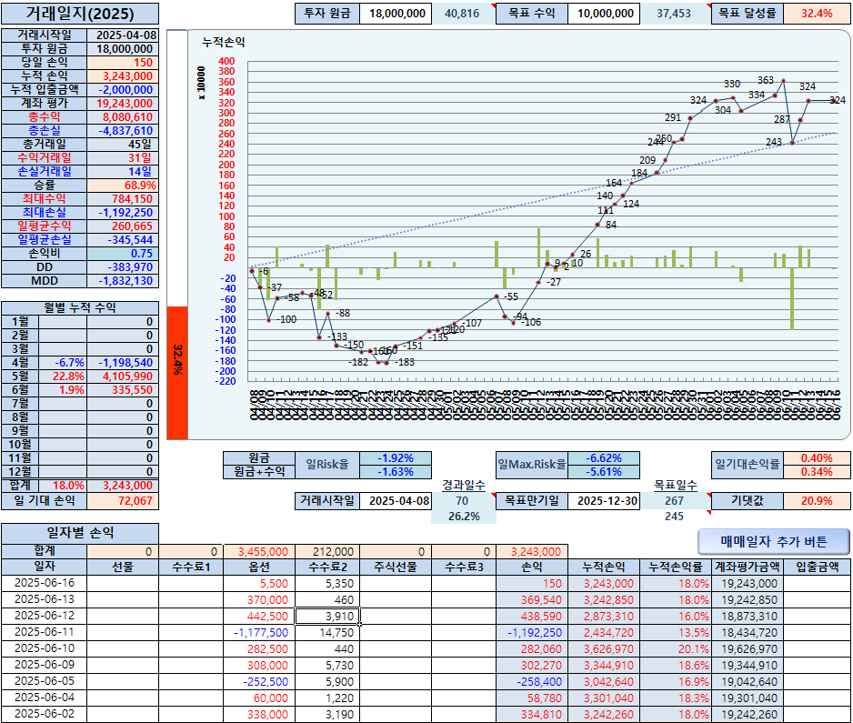Select the 목표 수익 value 10,000,000
This screenshot has width=853, height=723.
(x=604, y=14)
